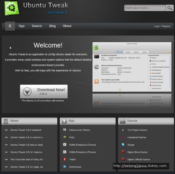Viewport: 175px width, 174px height.
Task: Click the Ubuntu Tweak site title
Action: click(x=46, y=5)
